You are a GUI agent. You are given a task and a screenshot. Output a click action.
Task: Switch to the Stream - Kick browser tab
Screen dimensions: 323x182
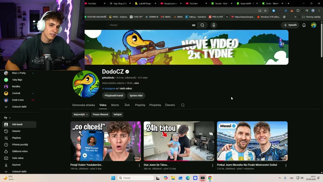coord(222,4)
